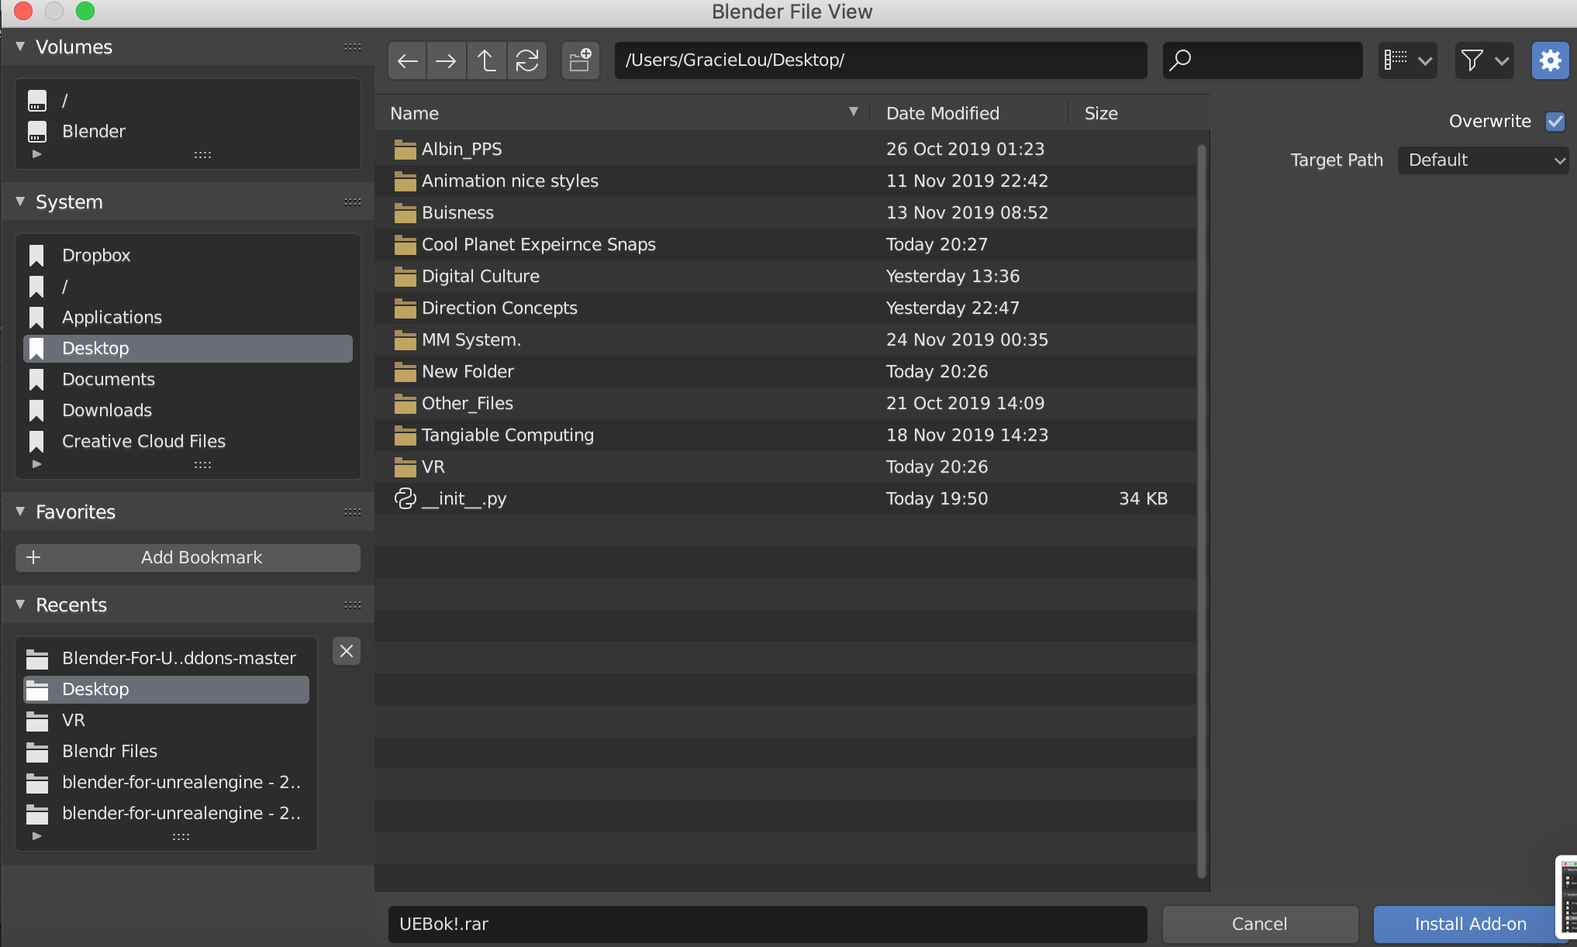1577x947 pixels.
Task: Click the parent directory icon
Action: pyautogui.click(x=487, y=60)
